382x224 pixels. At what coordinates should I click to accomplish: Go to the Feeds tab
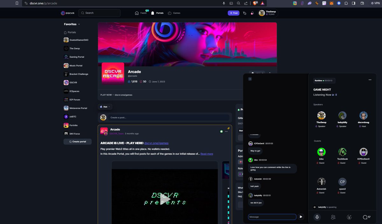pyautogui.click(x=141, y=13)
